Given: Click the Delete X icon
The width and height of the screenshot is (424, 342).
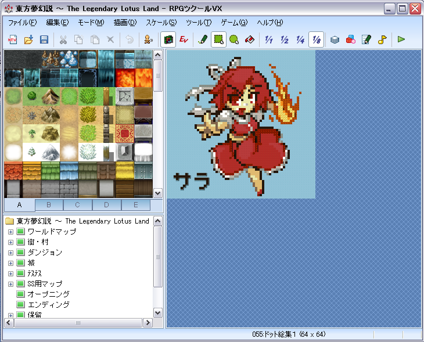Looking at the screenshot, I should click(x=110, y=39).
